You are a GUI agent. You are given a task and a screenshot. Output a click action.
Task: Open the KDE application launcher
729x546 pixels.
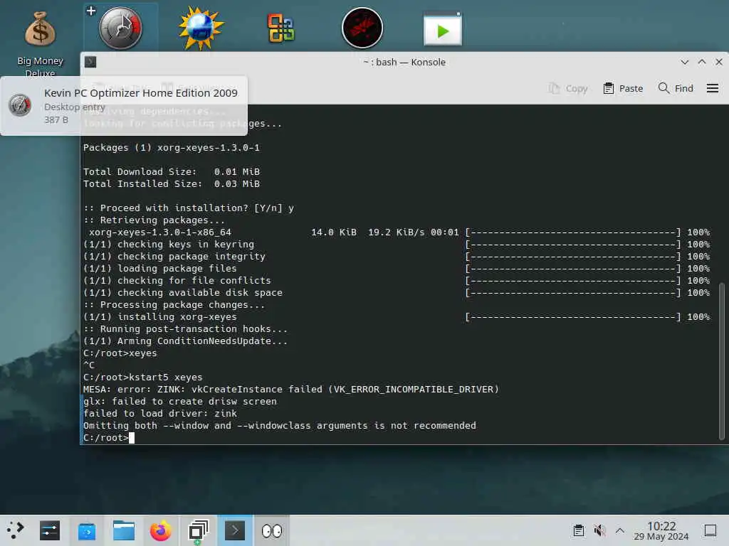click(16, 530)
